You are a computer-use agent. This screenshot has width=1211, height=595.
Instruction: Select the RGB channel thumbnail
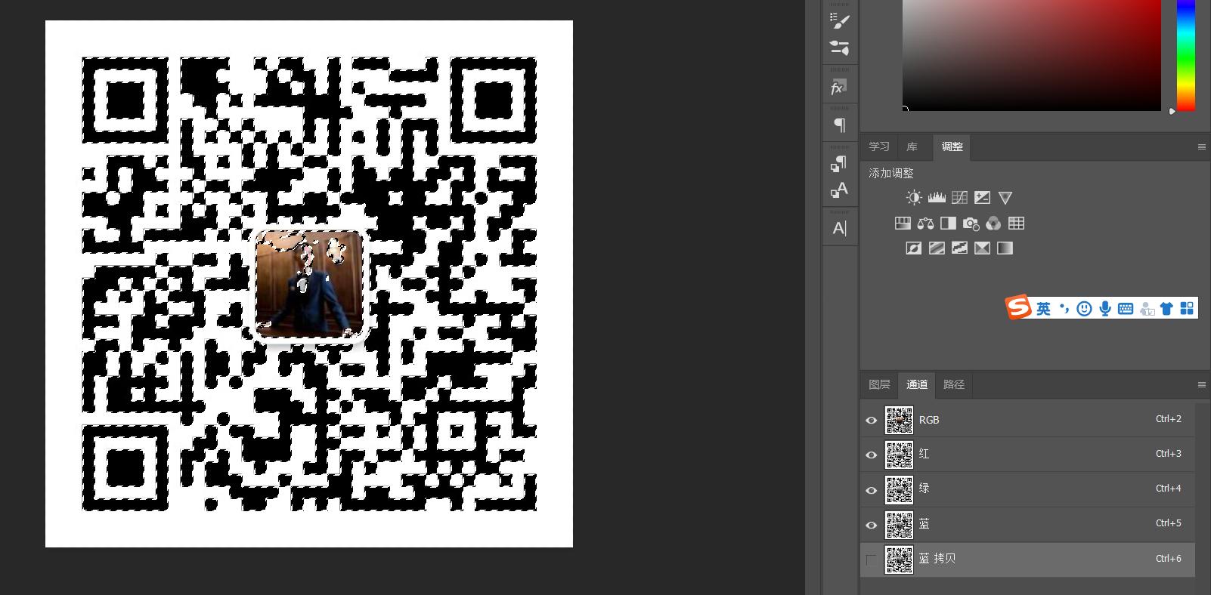click(x=900, y=421)
